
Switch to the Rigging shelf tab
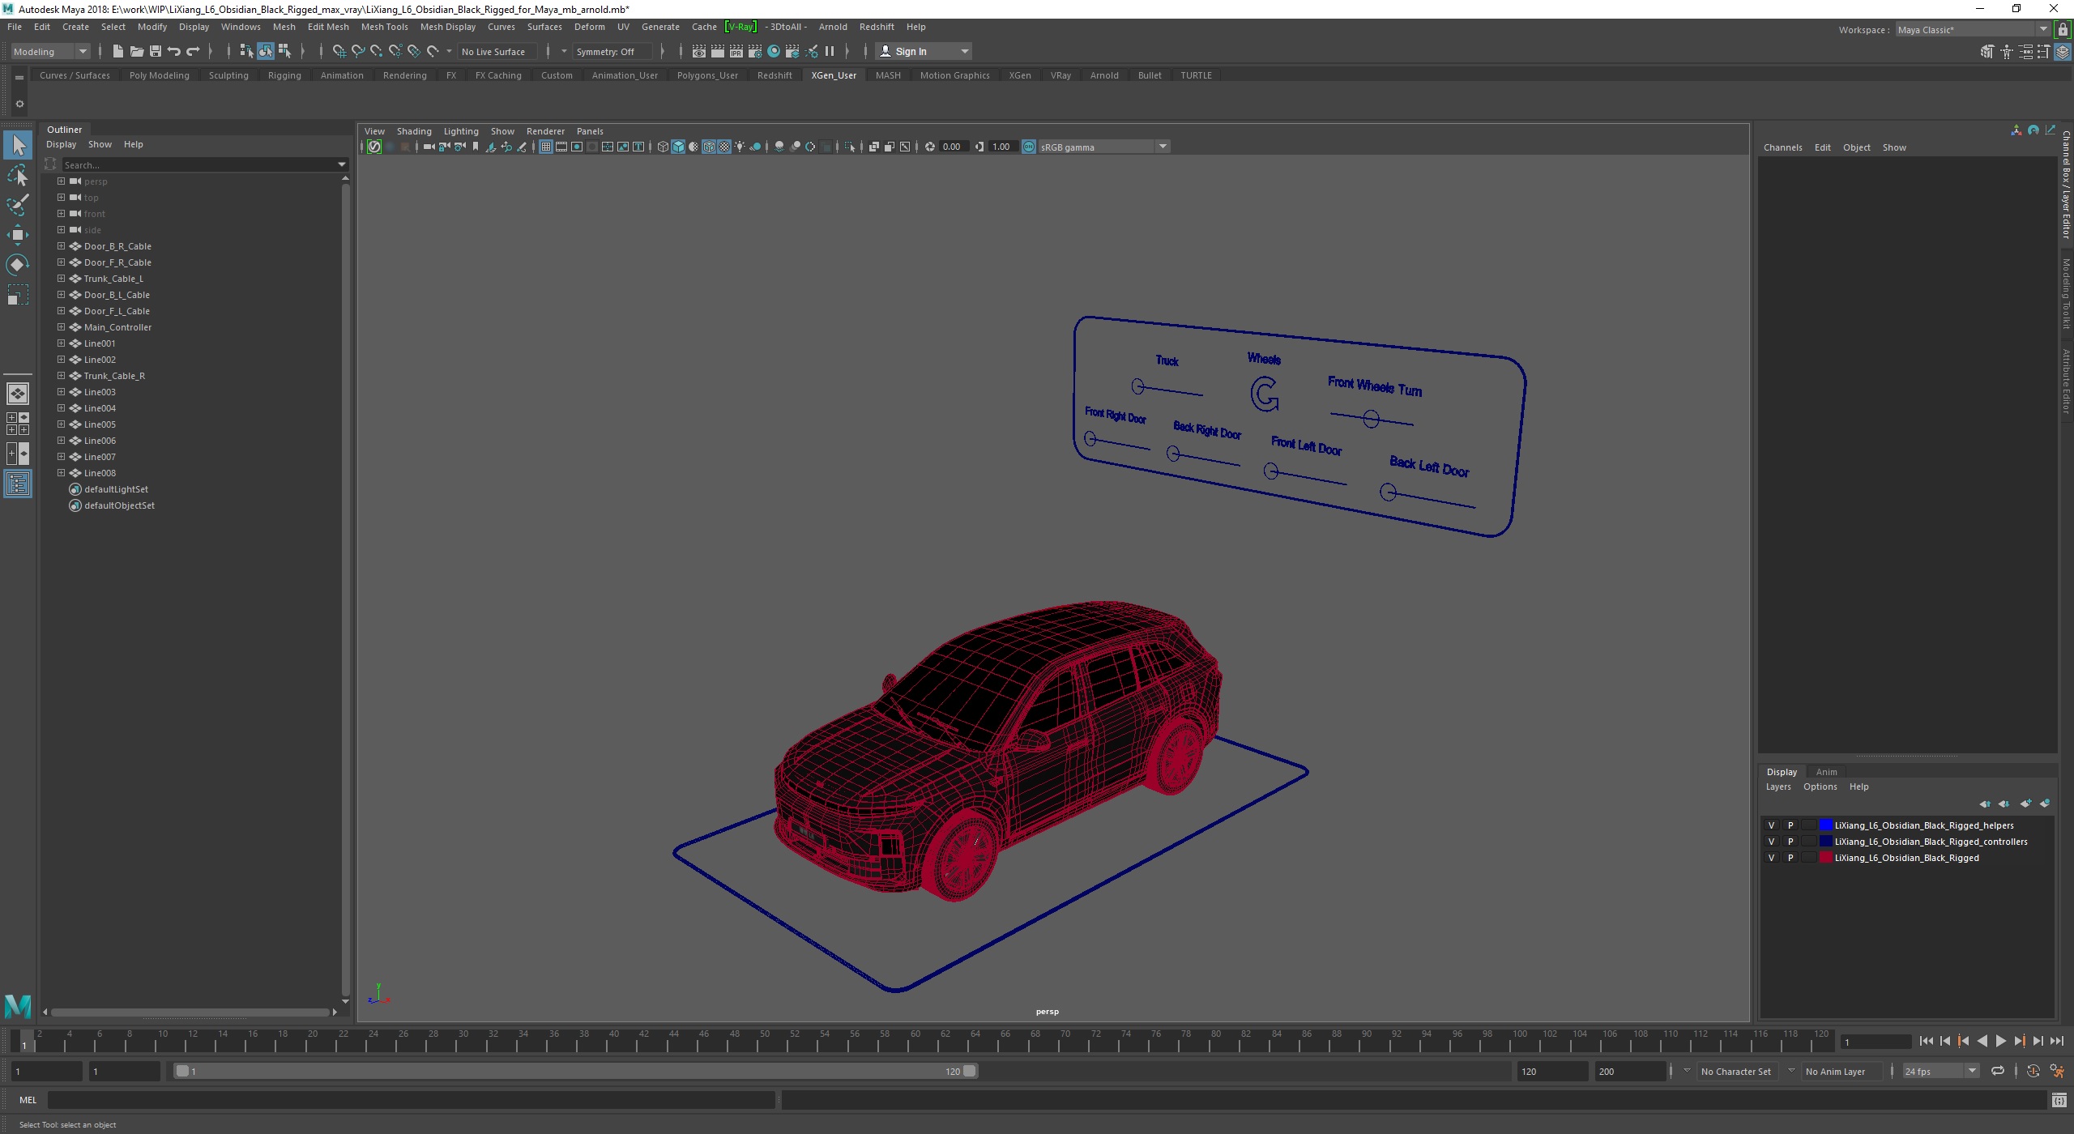(284, 75)
